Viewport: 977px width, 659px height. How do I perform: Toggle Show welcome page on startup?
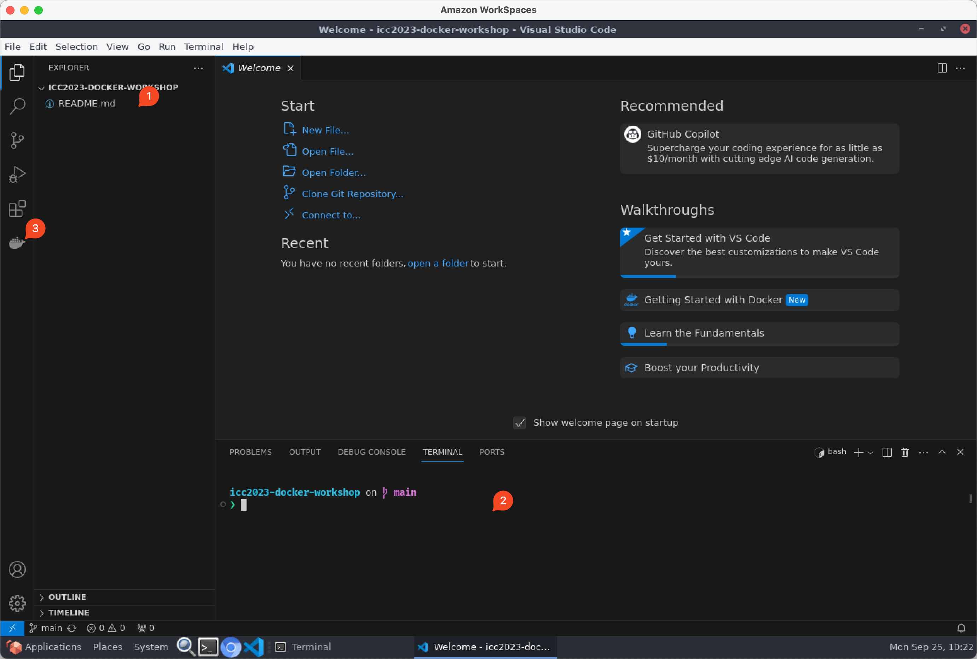pyautogui.click(x=520, y=423)
